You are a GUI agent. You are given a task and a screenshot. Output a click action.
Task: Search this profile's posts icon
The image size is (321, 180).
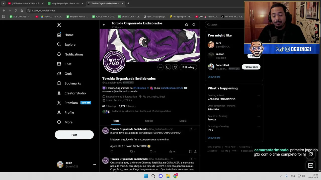194,25
